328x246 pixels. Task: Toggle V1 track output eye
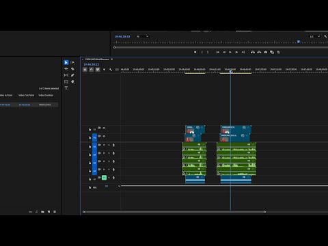pos(104,136)
